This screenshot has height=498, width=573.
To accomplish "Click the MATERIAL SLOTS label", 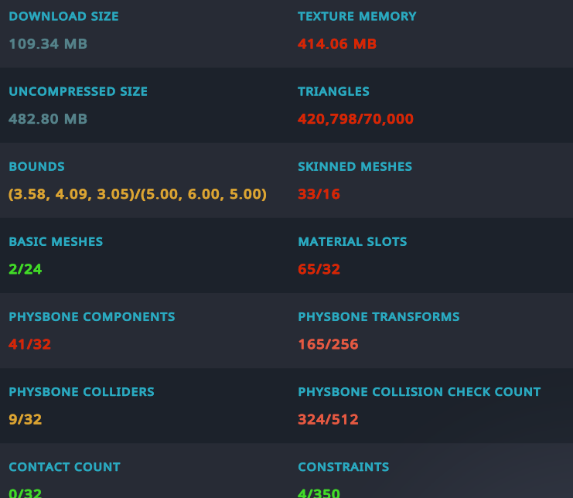I will click(353, 241).
